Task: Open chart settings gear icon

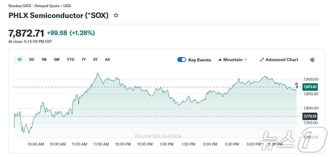Action: (312, 60)
